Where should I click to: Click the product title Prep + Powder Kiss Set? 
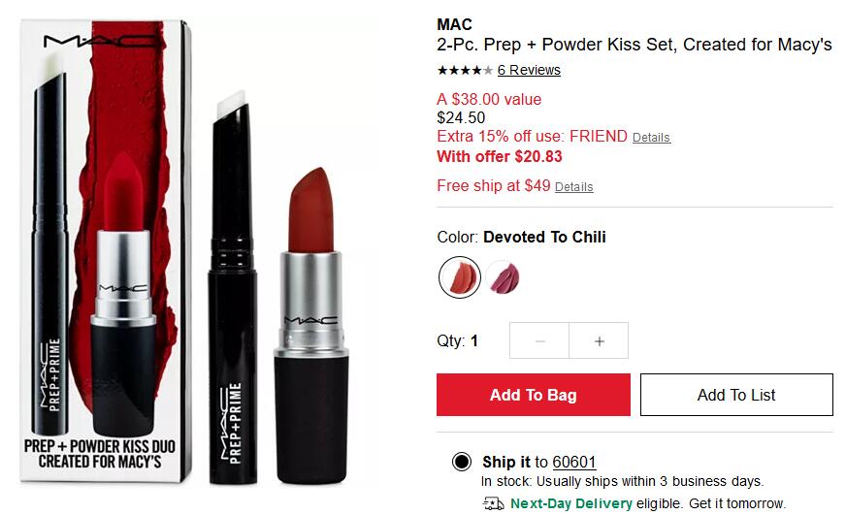pyautogui.click(x=634, y=45)
